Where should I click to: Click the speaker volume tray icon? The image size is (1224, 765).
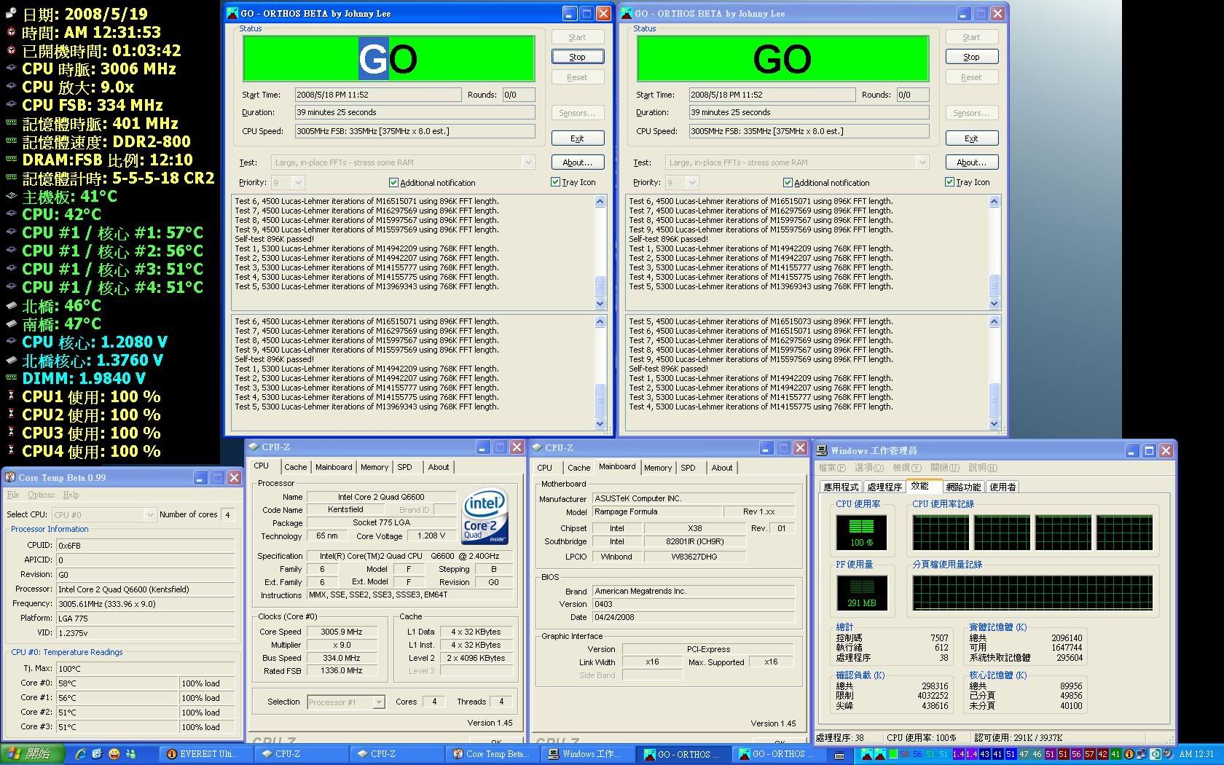coord(1168,754)
